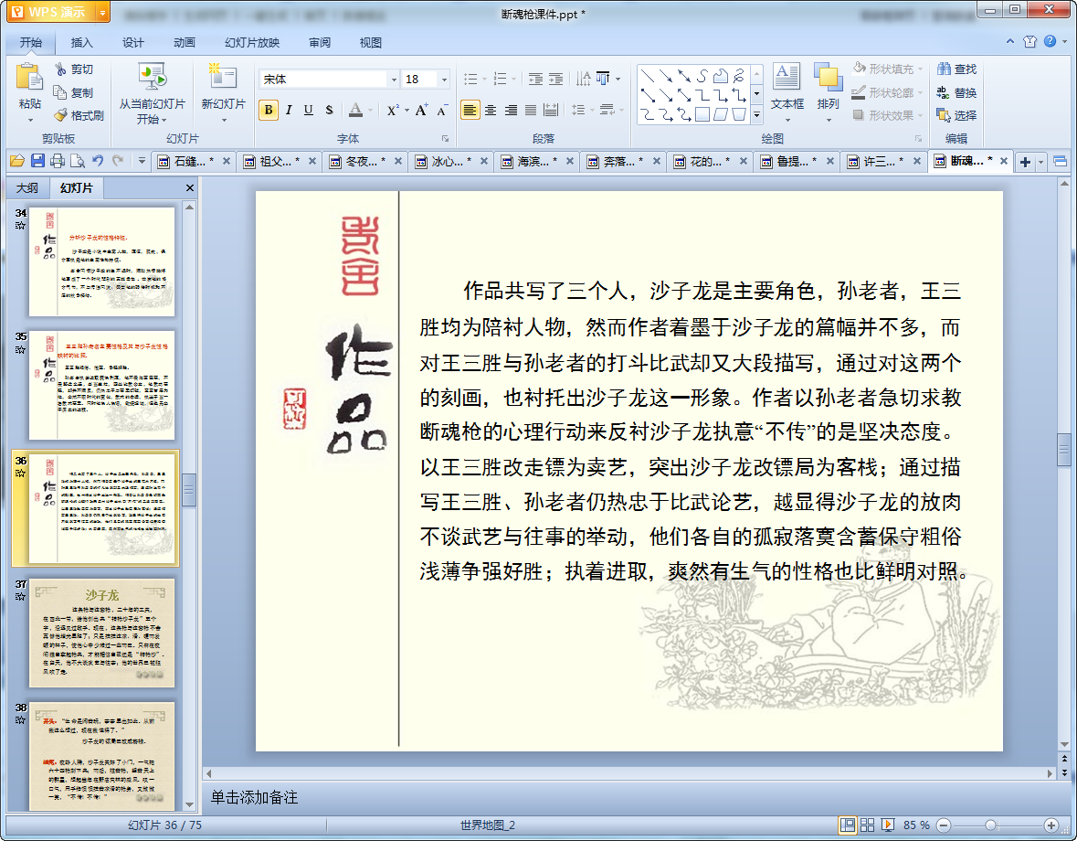Toggle align right paragraph button
This screenshot has height=841, width=1077.
pos(511,110)
